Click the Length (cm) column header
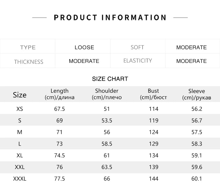Image resolution: width=220 pixels, height=192 pixels. tap(60, 94)
